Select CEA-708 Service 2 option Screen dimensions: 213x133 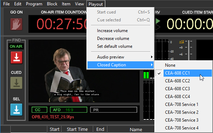click(x=183, y=112)
